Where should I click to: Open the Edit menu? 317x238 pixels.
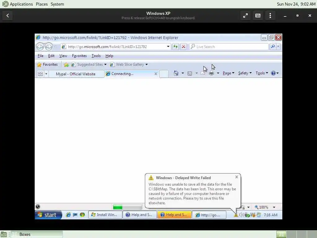pos(51,56)
